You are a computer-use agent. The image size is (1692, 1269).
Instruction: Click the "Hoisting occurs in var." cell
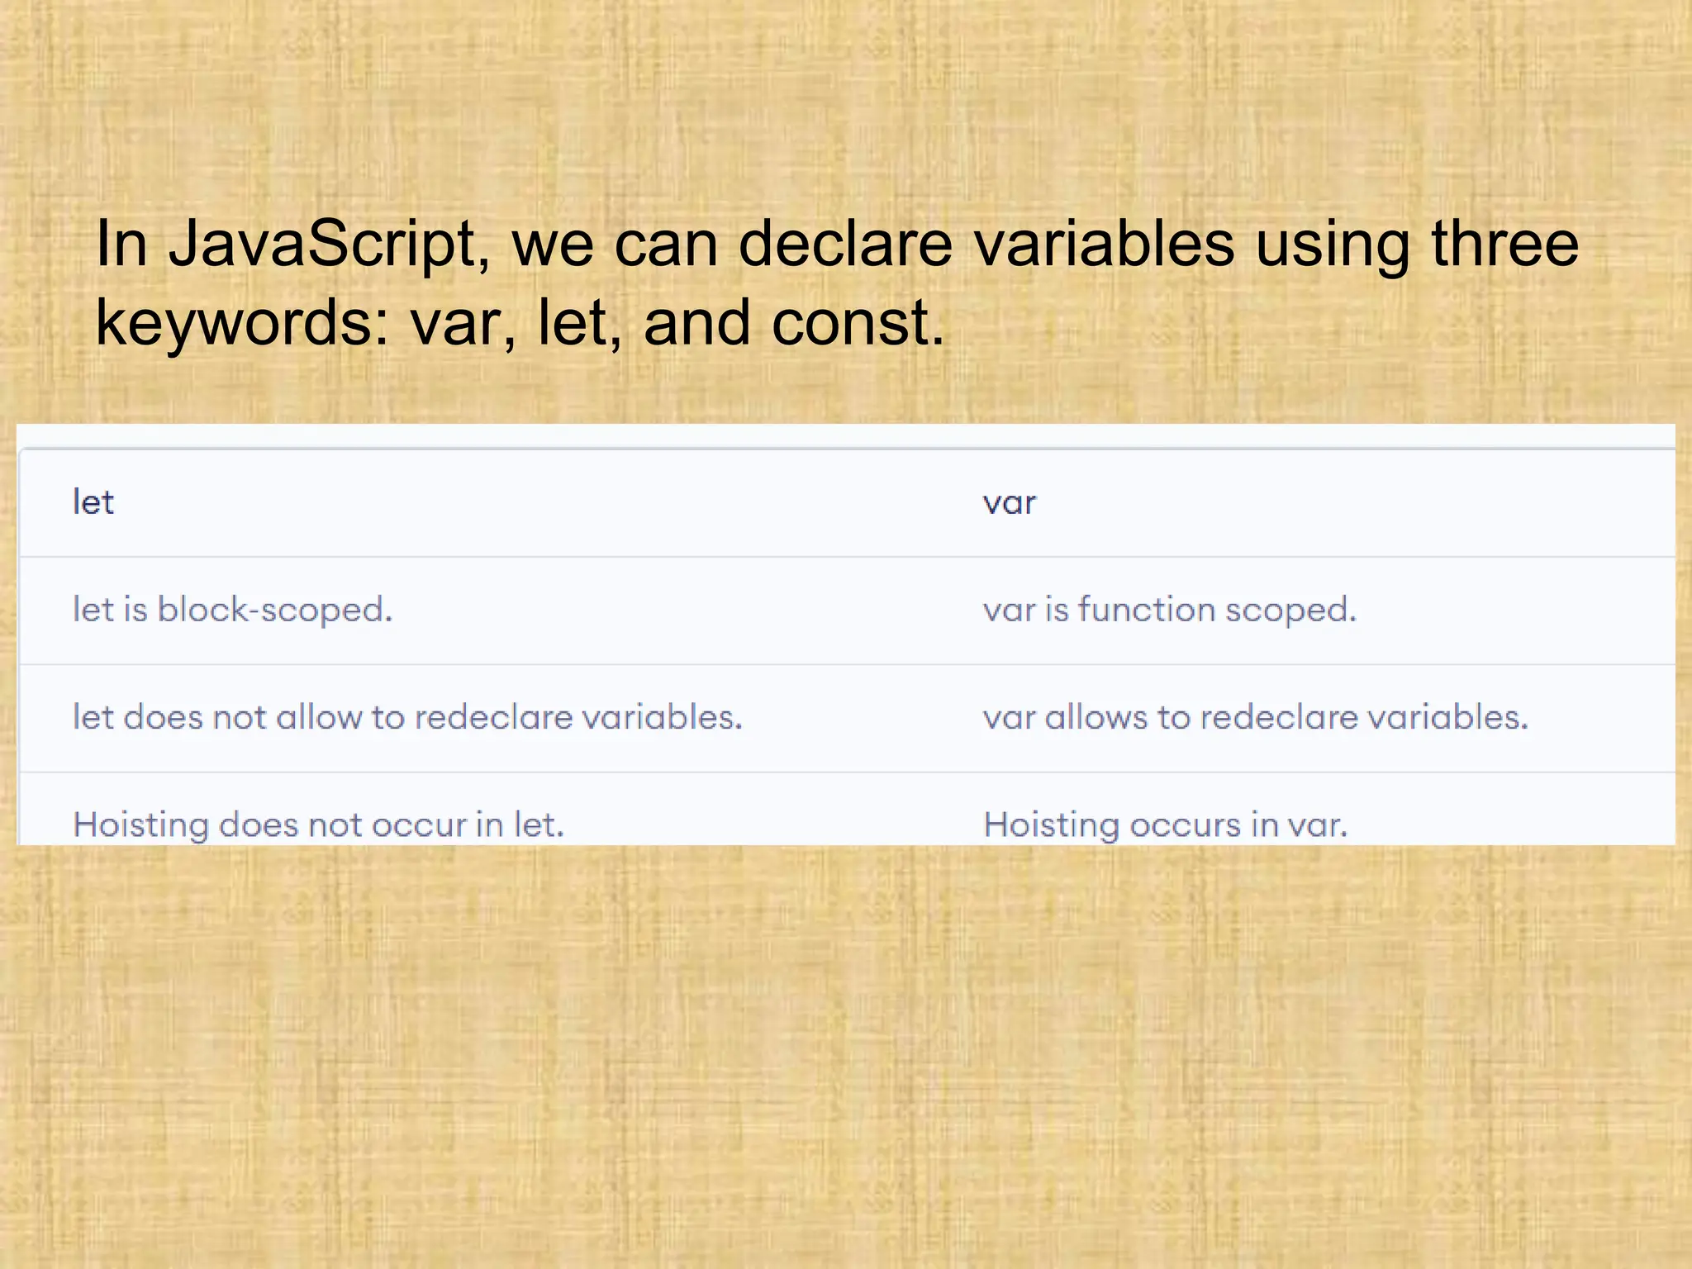coord(1165,825)
